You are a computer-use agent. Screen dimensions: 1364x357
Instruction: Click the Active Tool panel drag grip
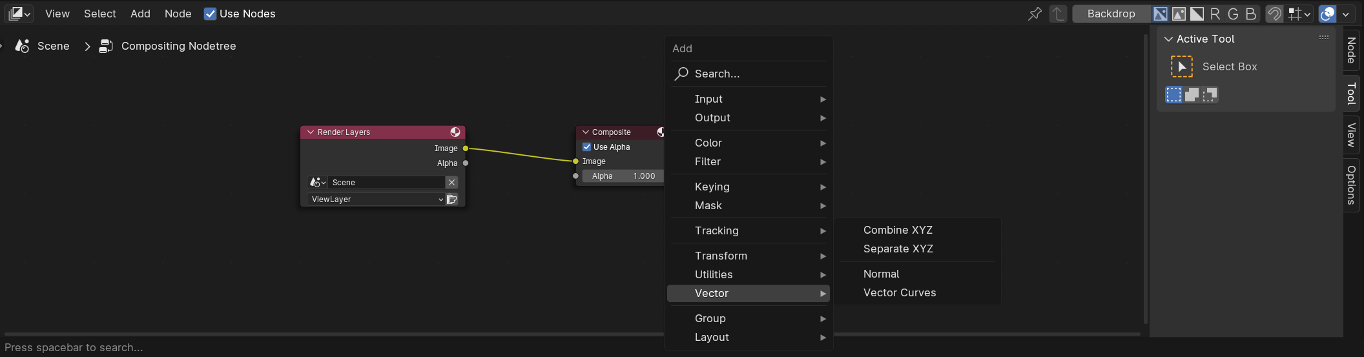(1324, 37)
